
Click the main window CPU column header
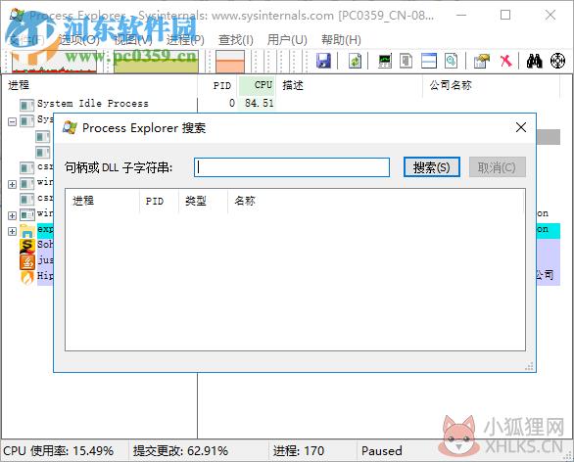pyautogui.click(x=257, y=85)
